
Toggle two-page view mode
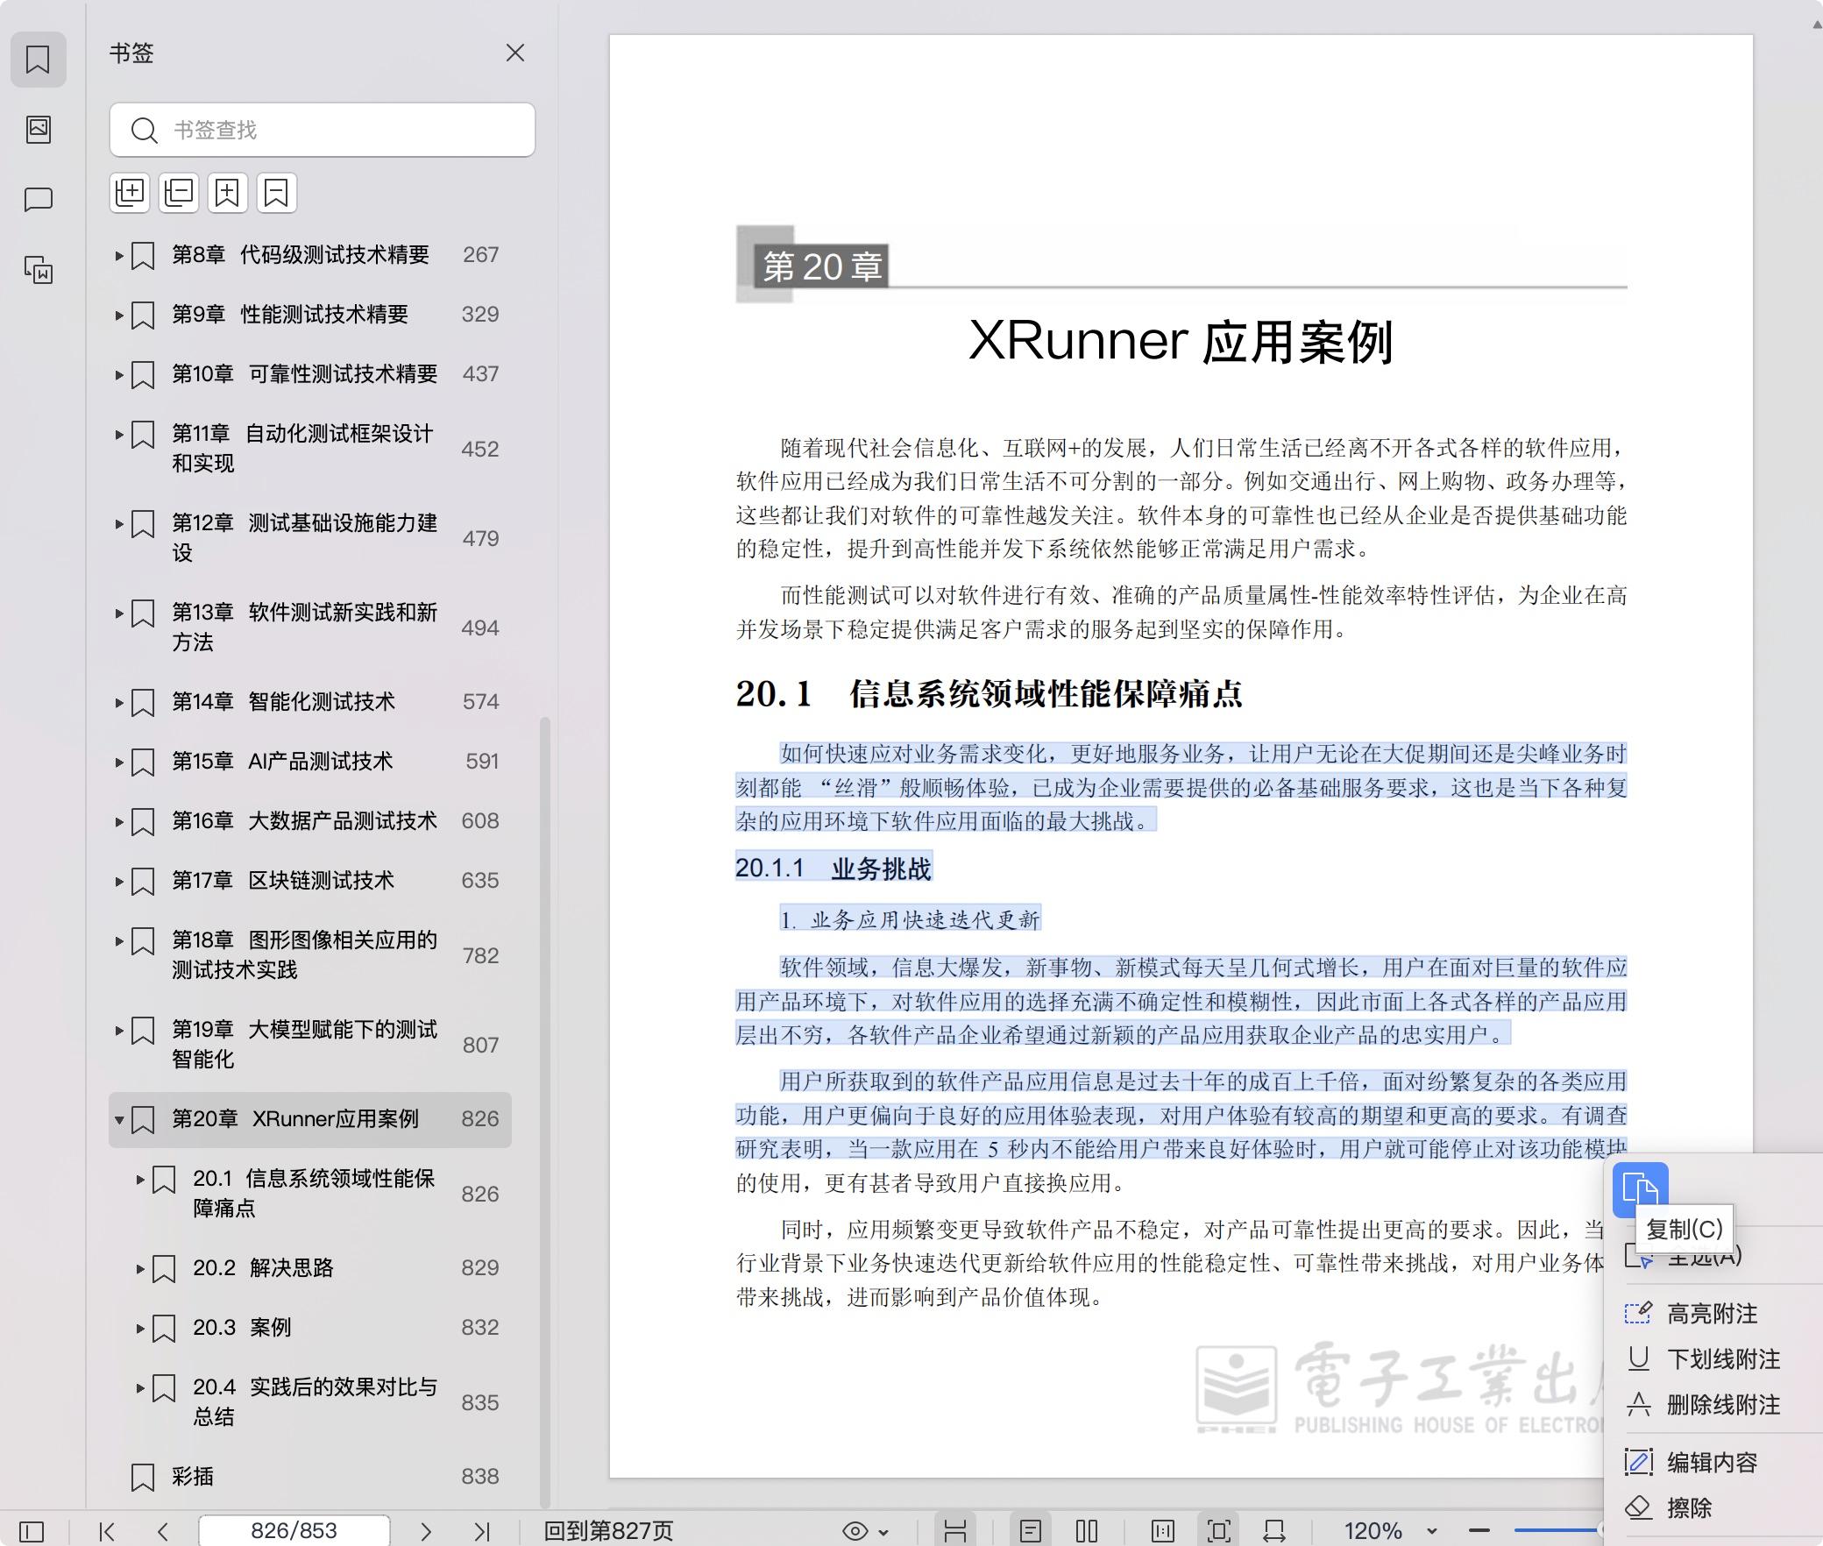coord(1087,1531)
